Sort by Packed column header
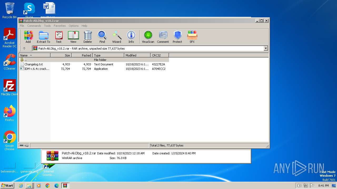The image size is (337, 189). click(82, 55)
